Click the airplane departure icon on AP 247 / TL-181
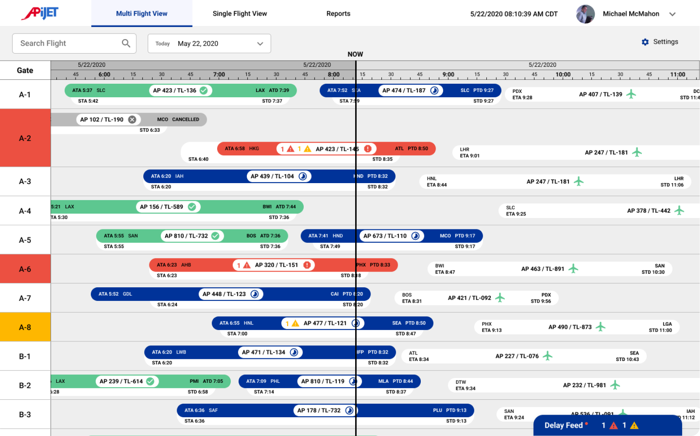Screen dimensions: 700x436 pos(638,153)
